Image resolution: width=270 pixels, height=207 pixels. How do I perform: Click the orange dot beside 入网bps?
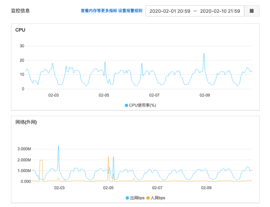pyautogui.click(x=148, y=198)
